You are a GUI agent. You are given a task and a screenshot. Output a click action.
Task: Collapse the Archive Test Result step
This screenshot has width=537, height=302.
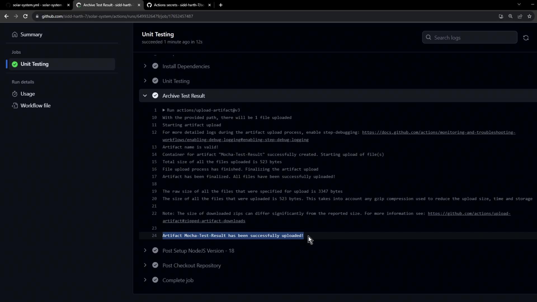click(145, 96)
